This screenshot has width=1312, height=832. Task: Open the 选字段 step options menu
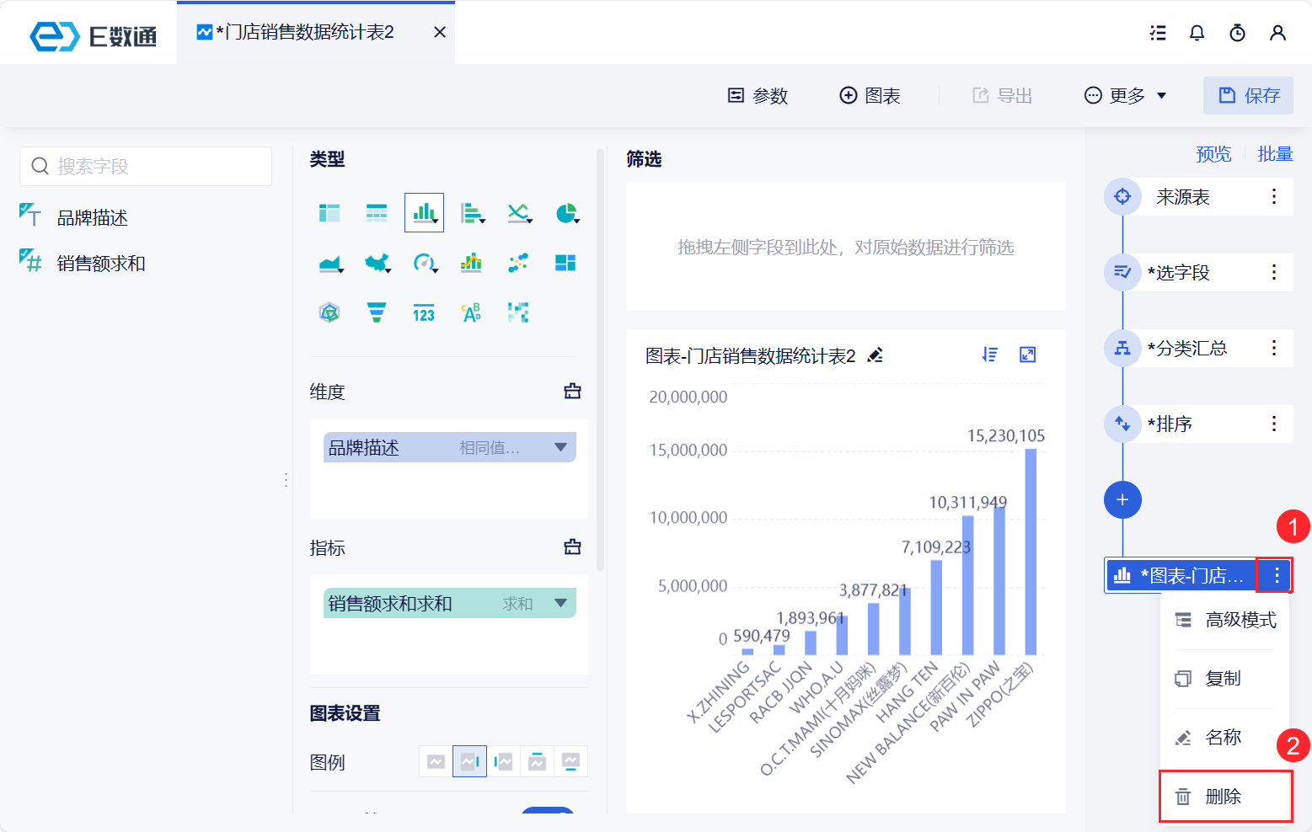pyautogui.click(x=1274, y=272)
